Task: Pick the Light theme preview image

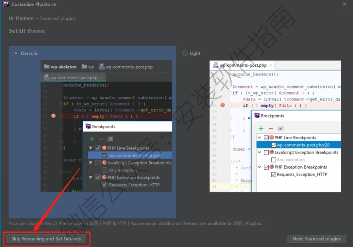Action: pyautogui.click(x=275, y=126)
